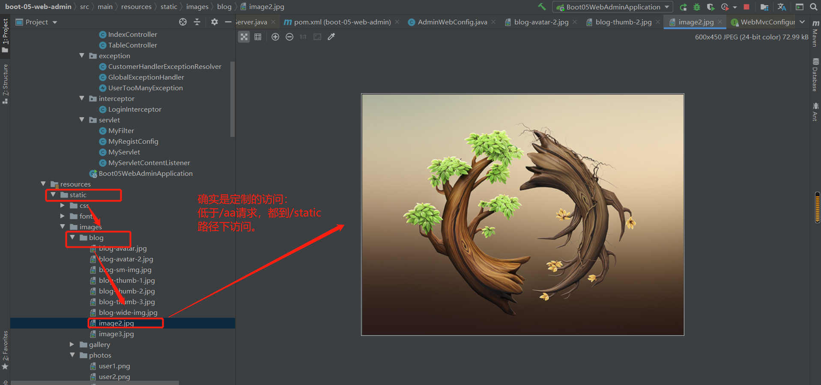The height and width of the screenshot is (385, 821).
Task: Collapse the photos folder
Action: click(x=72, y=355)
